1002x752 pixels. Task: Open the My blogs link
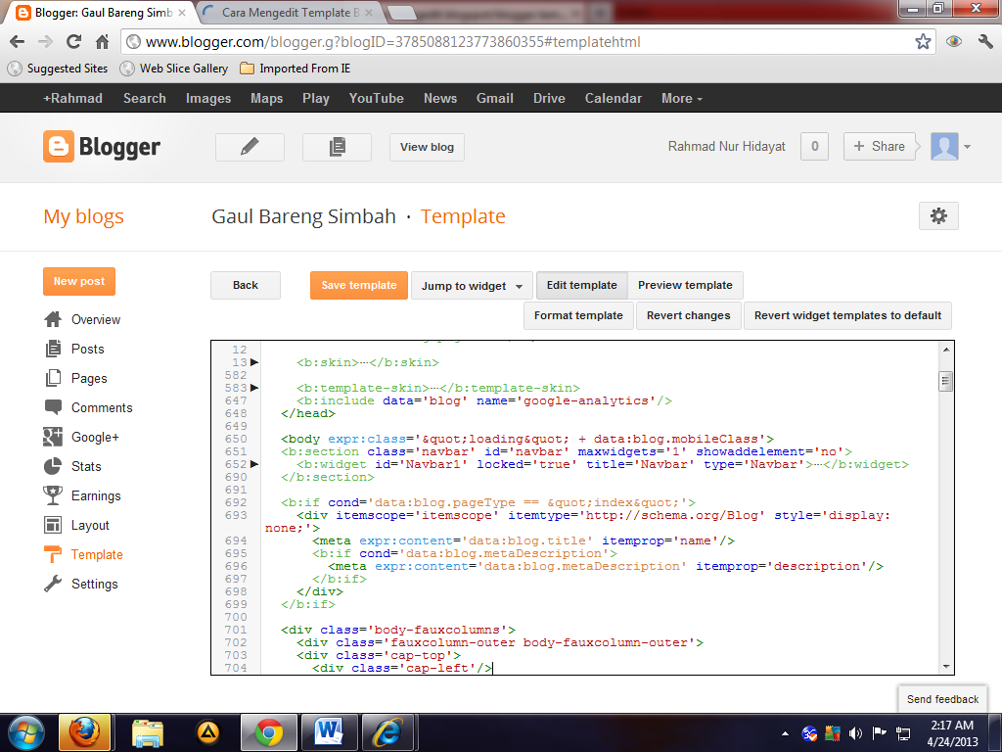coord(84,216)
